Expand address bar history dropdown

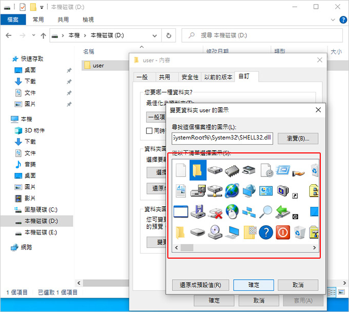point(154,35)
